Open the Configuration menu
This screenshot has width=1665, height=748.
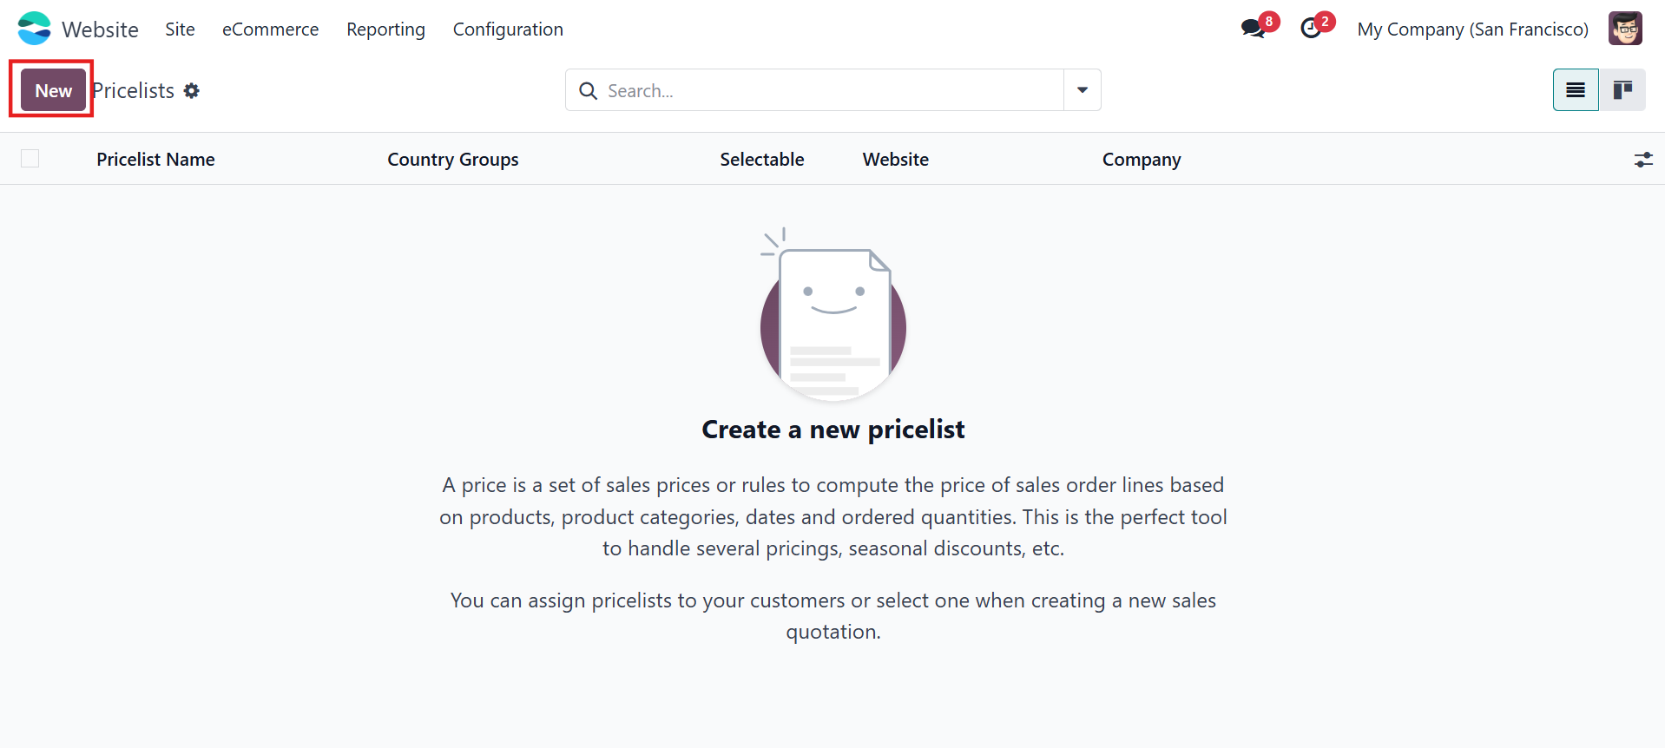pyautogui.click(x=508, y=29)
